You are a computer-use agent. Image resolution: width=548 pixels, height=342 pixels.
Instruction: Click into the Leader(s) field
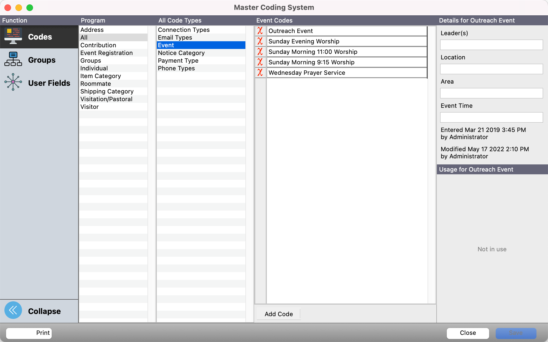pyautogui.click(x=491, y=45)
